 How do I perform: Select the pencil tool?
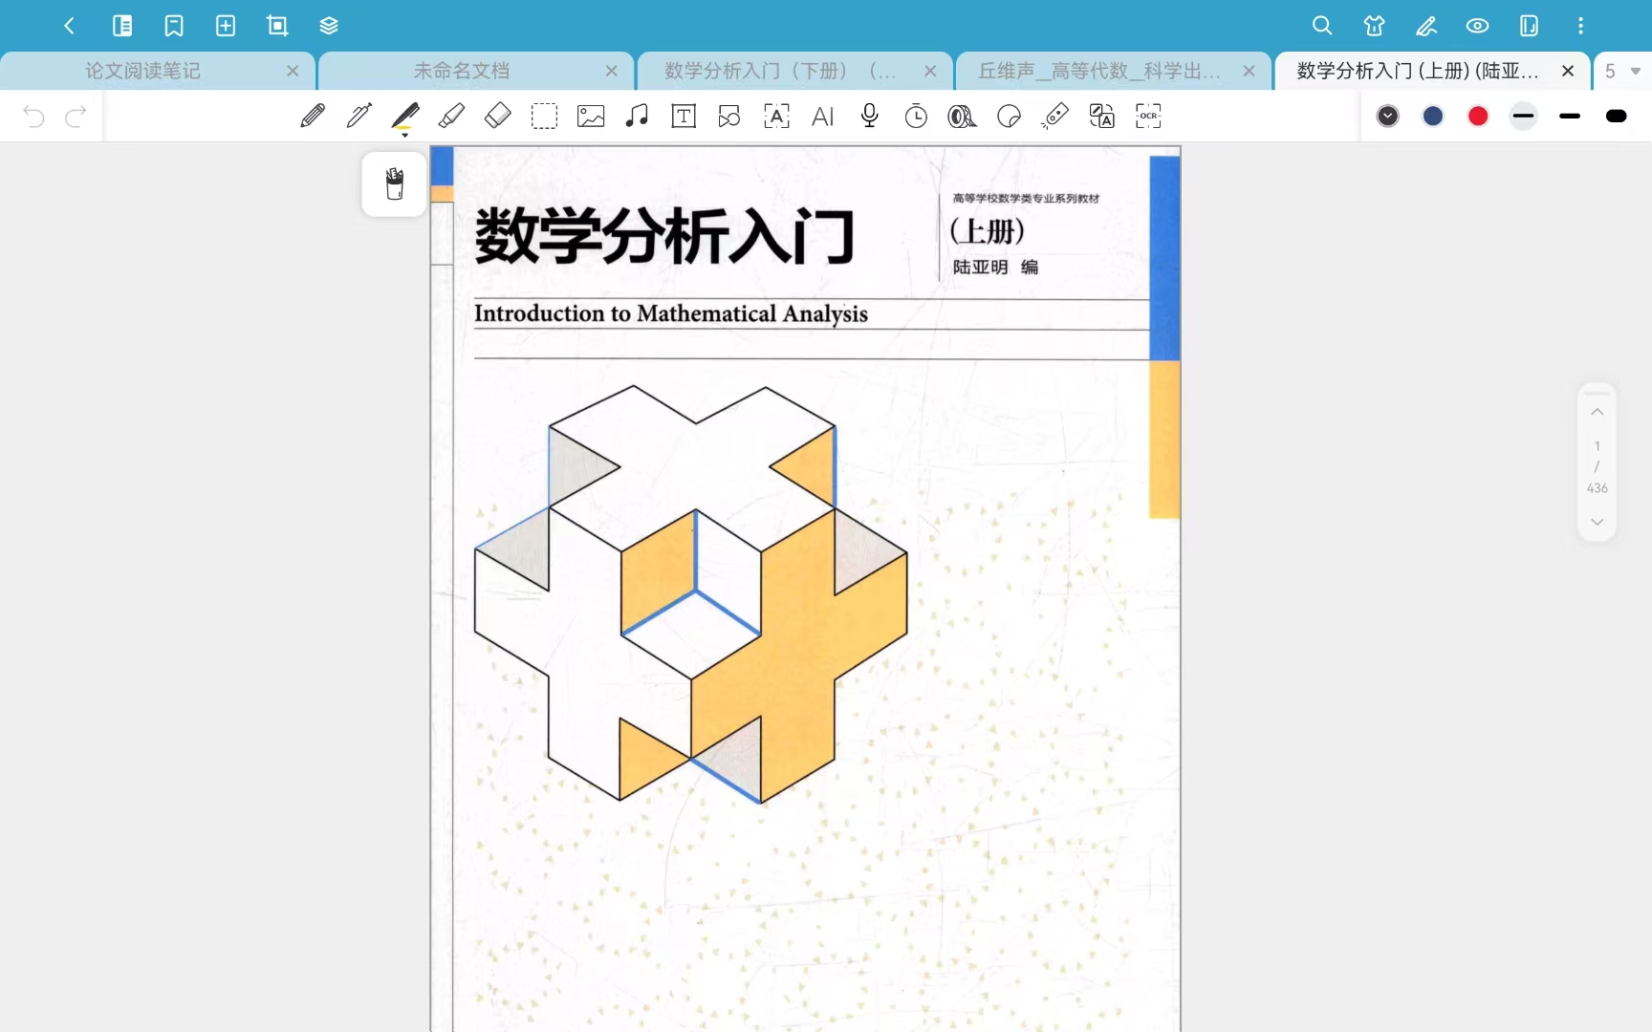point(313,116)
